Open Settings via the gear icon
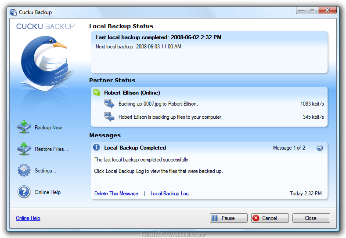346x238 pixels. point(24,170)
